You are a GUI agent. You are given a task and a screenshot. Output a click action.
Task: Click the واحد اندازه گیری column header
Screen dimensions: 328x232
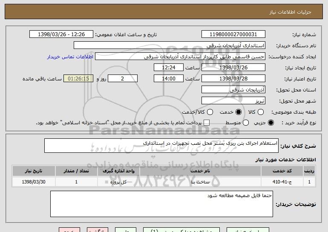pos(118,171)
